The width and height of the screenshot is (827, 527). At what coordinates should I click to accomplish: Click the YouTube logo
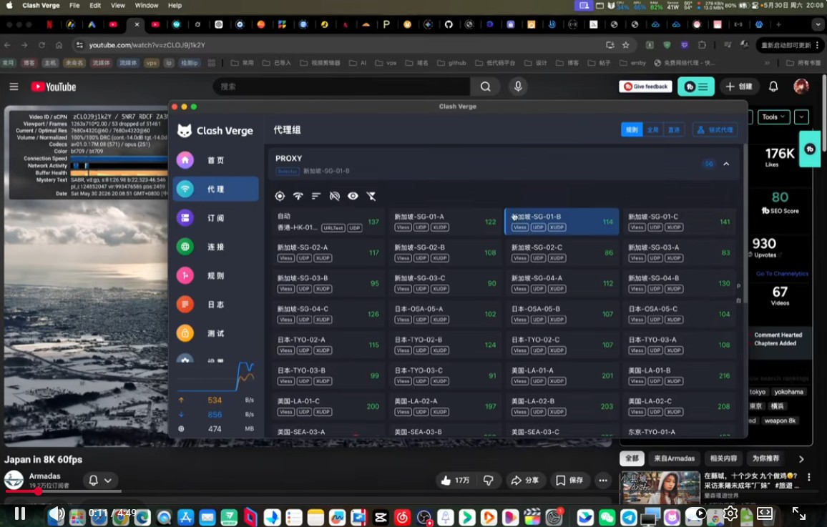coord(53,87)
